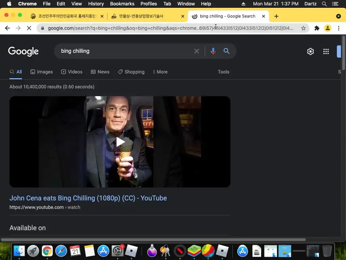Submit search with the magnifying glass icon
The height and width of the screenshot is (260, 346).
pyautogui.click(x=226, y=51)
